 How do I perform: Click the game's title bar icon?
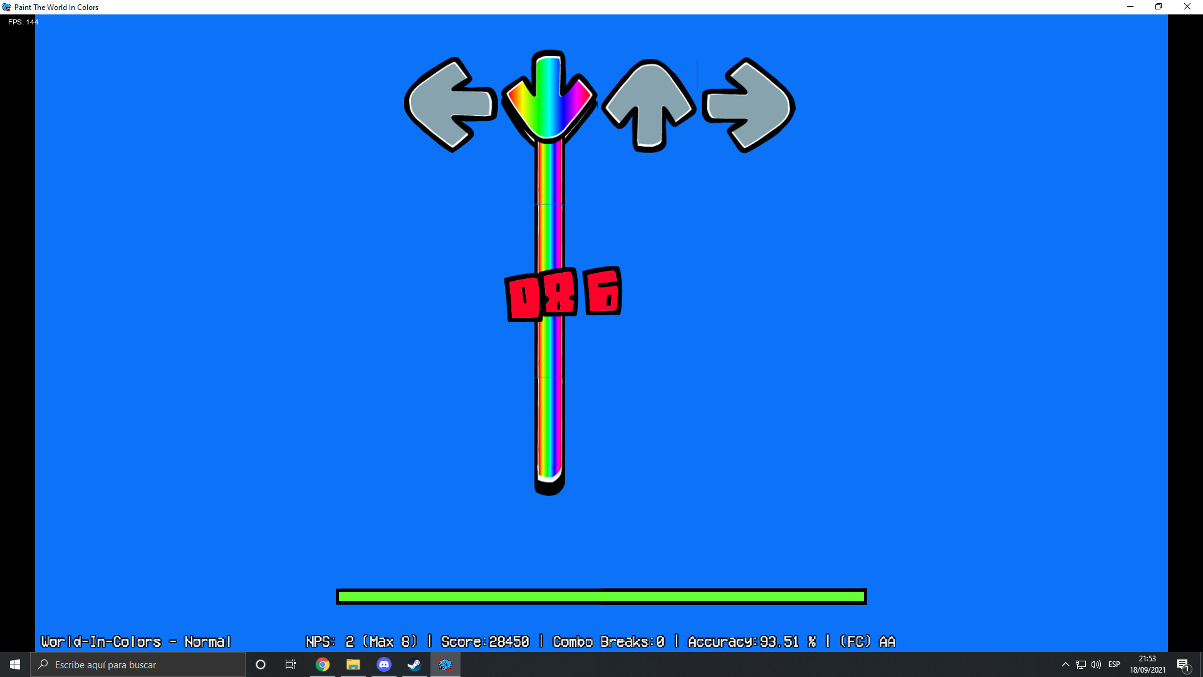pyautogui.click(x=6, y=7)
